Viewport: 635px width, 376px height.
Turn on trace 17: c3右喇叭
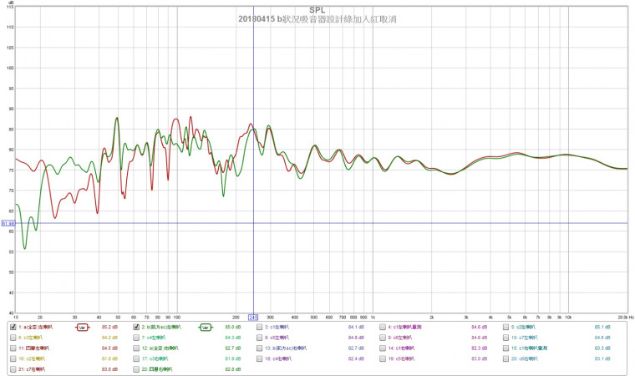(136, 358)
